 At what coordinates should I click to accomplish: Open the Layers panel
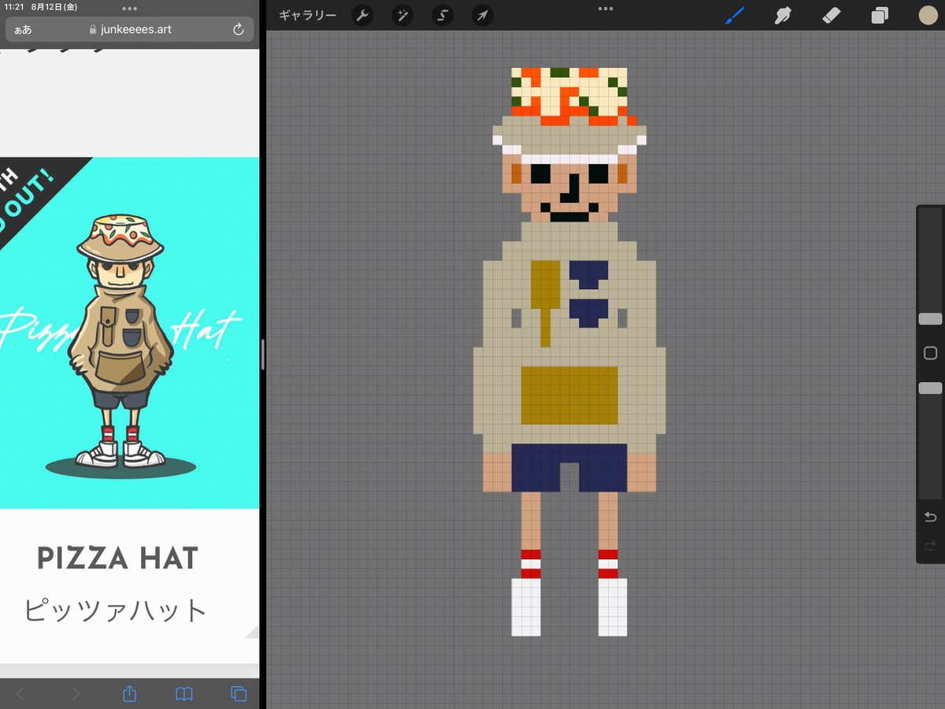tap(880, 15)
